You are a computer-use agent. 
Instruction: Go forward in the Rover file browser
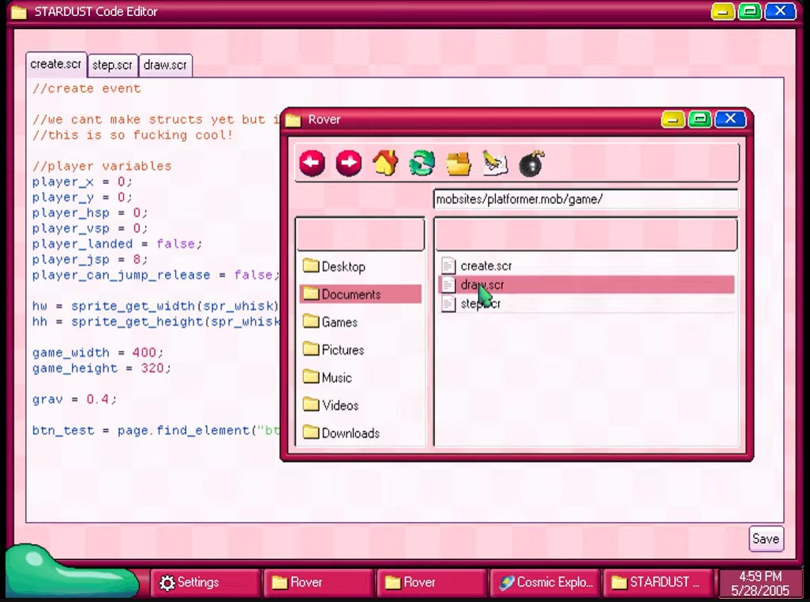[x=349, y=164]
